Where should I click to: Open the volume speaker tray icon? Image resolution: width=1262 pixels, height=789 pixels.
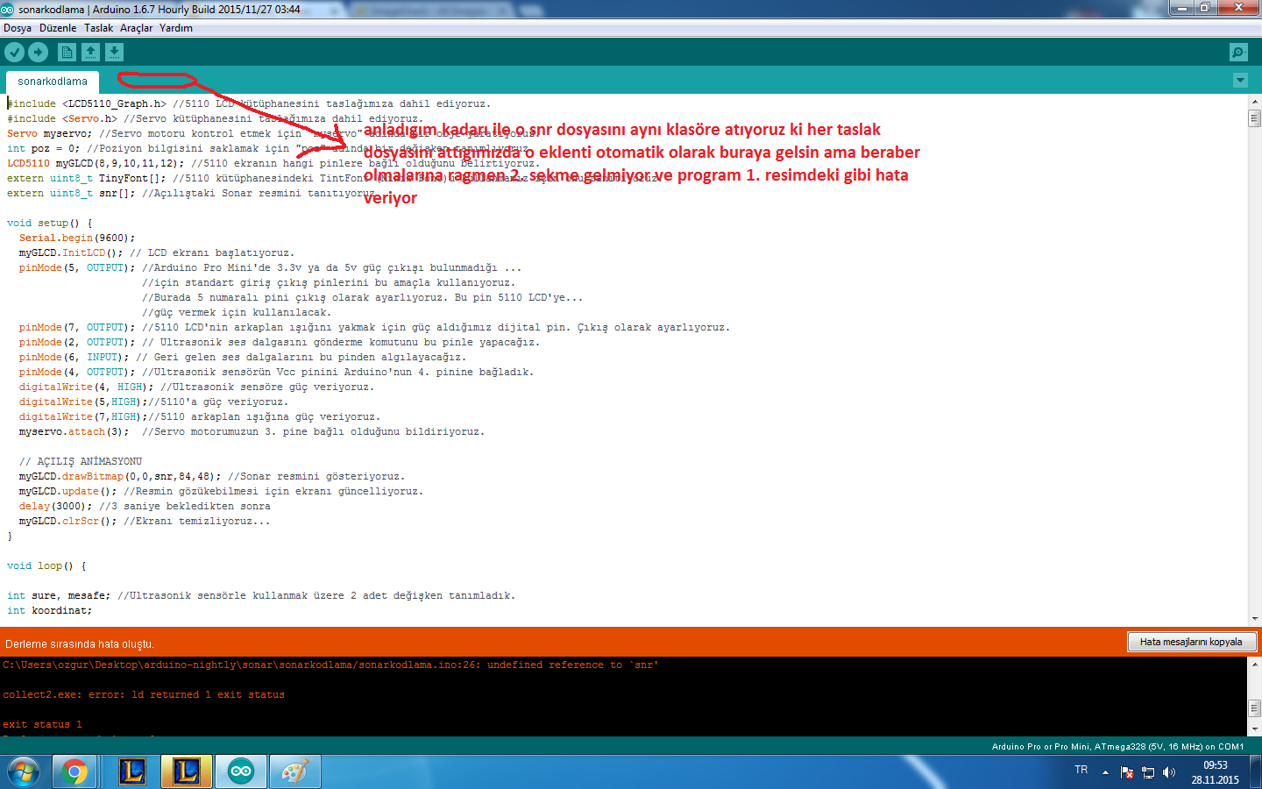tap(1169, 772)
